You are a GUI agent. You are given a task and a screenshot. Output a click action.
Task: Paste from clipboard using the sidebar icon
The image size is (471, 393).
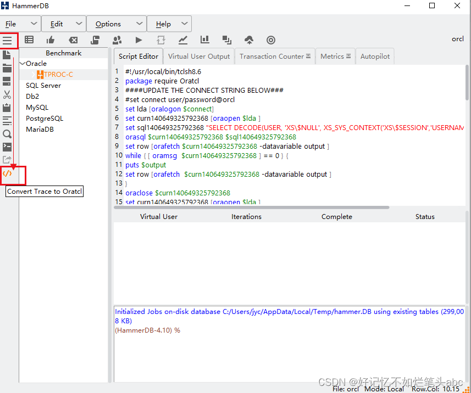8,108
